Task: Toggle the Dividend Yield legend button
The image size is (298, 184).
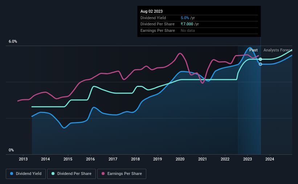Action: [x=26, y=174]
